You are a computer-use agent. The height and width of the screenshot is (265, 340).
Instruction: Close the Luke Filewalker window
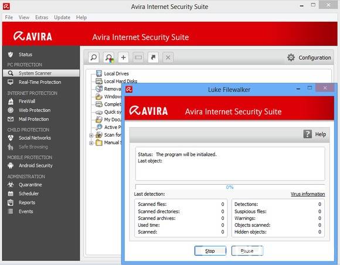pos(325,88)
